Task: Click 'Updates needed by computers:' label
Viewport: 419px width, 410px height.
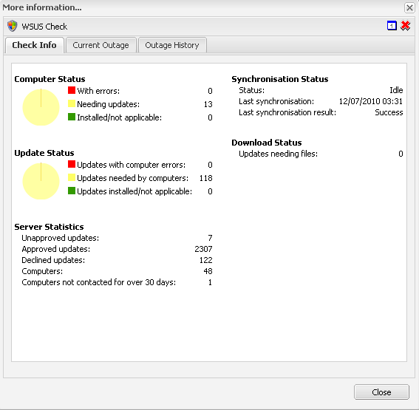Action: pyautogui.click(x=133, y=178)
